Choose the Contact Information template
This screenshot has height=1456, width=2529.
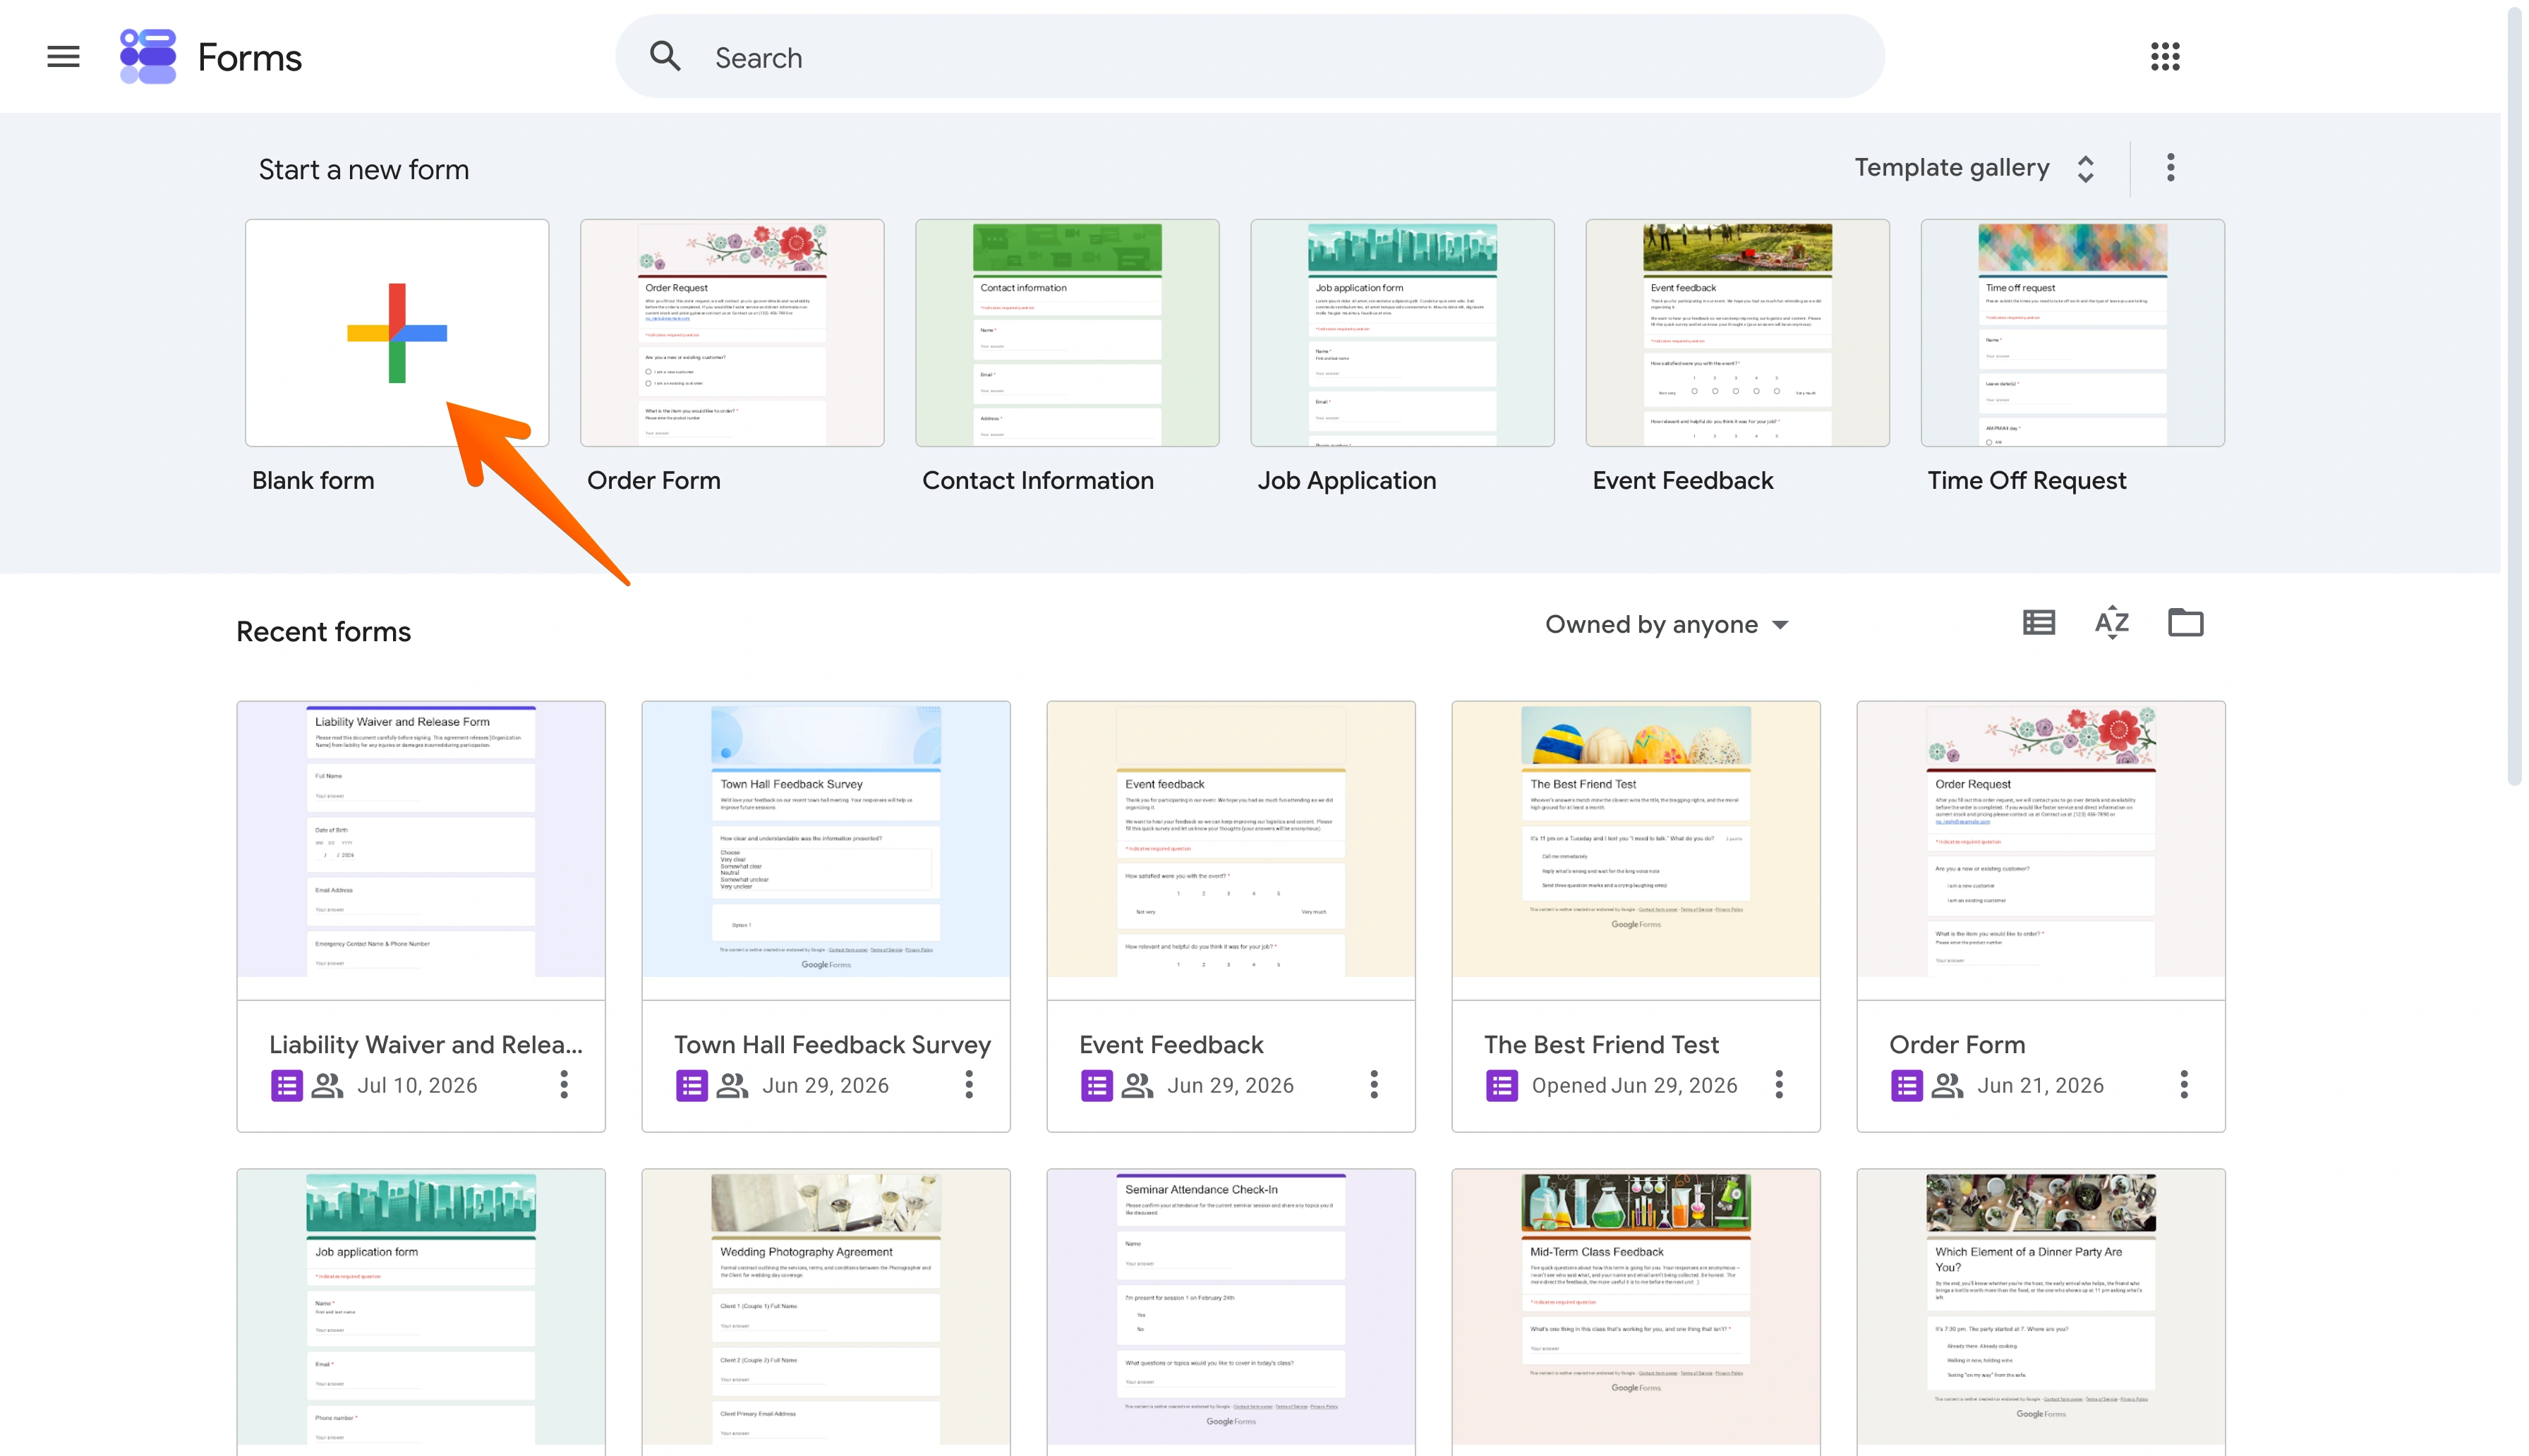pos(1067,333)
